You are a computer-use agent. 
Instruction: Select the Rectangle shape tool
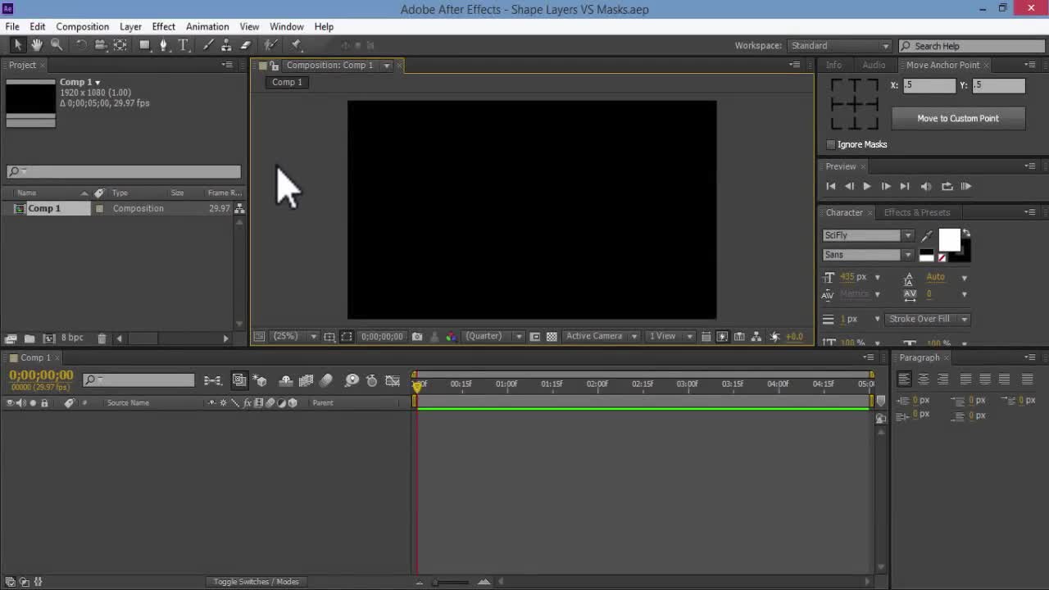[145, 46]
